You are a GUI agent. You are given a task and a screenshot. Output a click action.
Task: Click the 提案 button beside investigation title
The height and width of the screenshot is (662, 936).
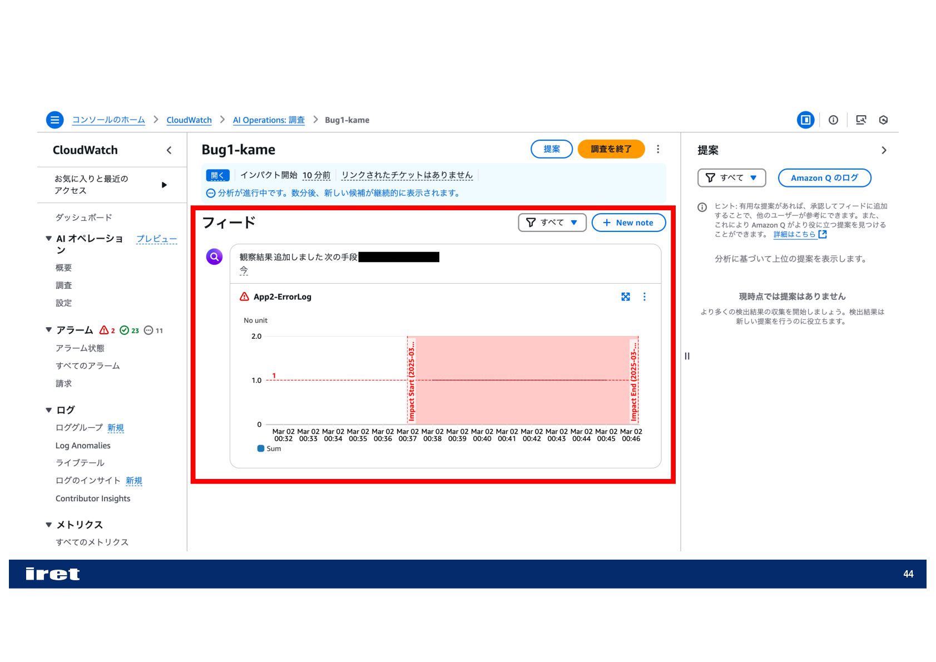pyautogui.click(x=552, y=149)
